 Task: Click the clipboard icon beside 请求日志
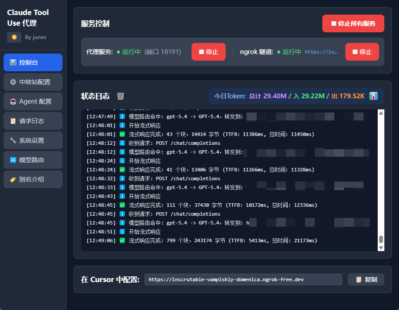13,121
